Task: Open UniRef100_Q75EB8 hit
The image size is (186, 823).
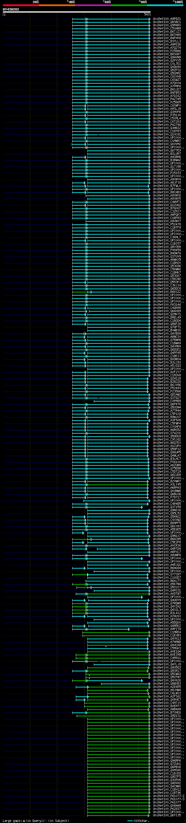Action: (167, 468)
